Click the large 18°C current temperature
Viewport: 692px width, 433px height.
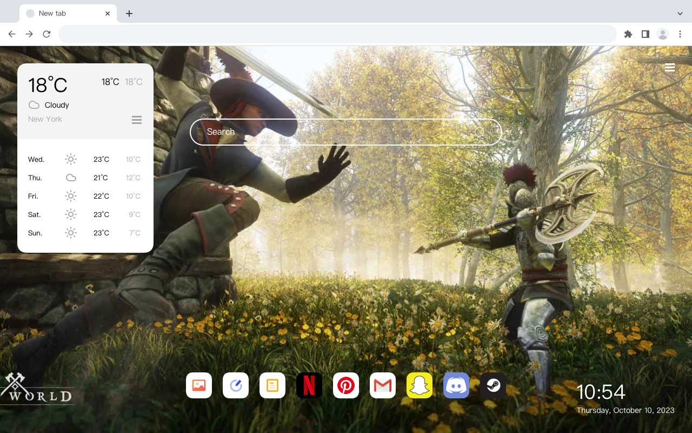(48, 85)
